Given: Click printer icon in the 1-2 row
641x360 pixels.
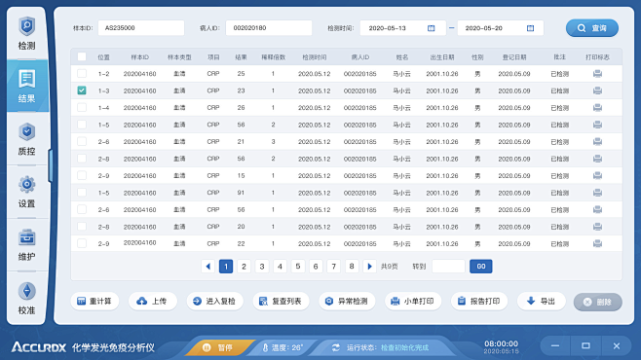Looking at the screenshot, I should pyautogui.click(x=597, y=74).
